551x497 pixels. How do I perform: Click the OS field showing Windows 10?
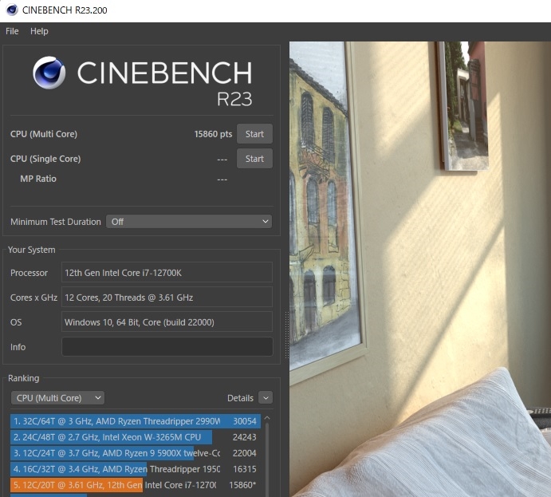coord(167,322)
